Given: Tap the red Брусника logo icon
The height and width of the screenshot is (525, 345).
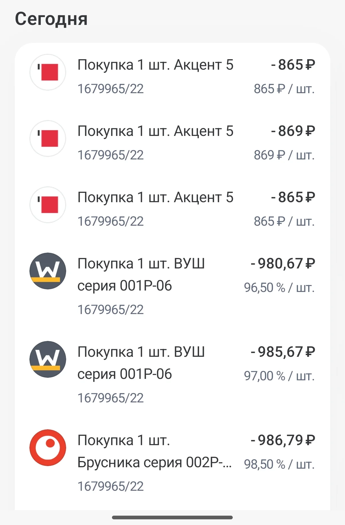Looking at the screenshot, I should click(x=48, y=448).
